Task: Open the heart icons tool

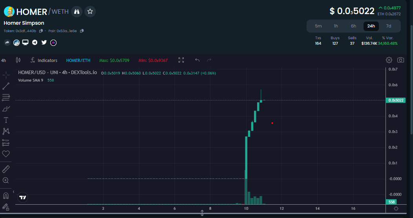Action: pos(6,154)
